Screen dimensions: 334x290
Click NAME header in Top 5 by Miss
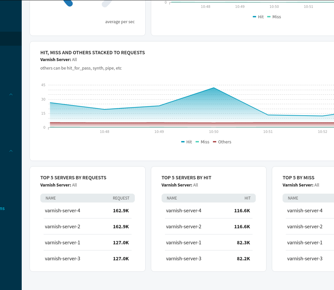pyautogui.click(x=293, y=198)
